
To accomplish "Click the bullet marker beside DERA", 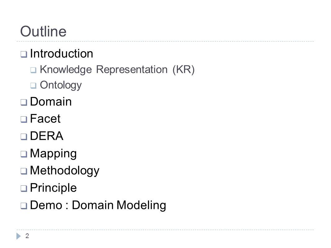I will click(24, 137).
